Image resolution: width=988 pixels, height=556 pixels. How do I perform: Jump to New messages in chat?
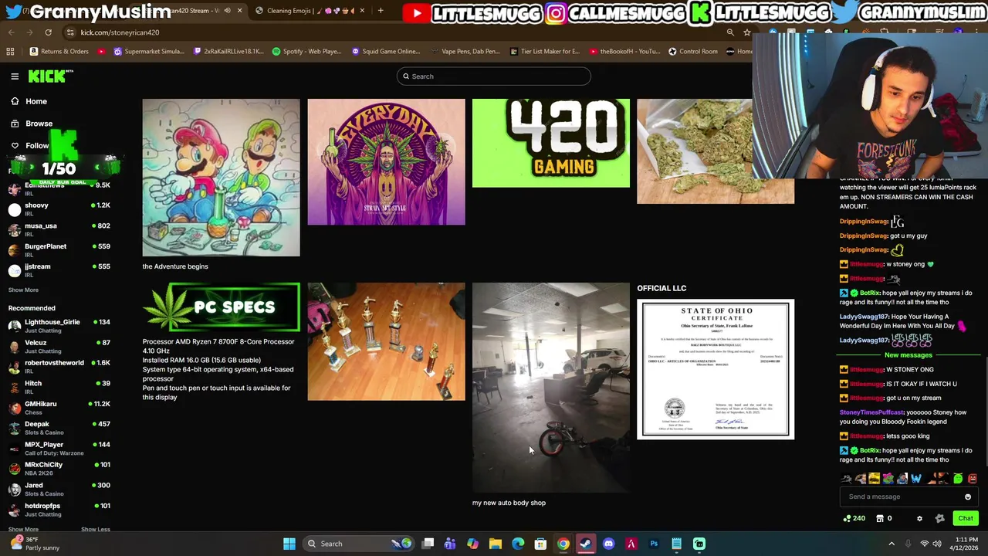tap(908, 354)
